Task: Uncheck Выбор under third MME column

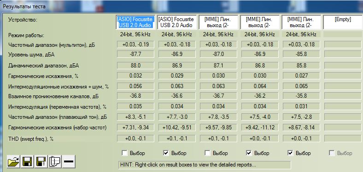Action: 290,153
